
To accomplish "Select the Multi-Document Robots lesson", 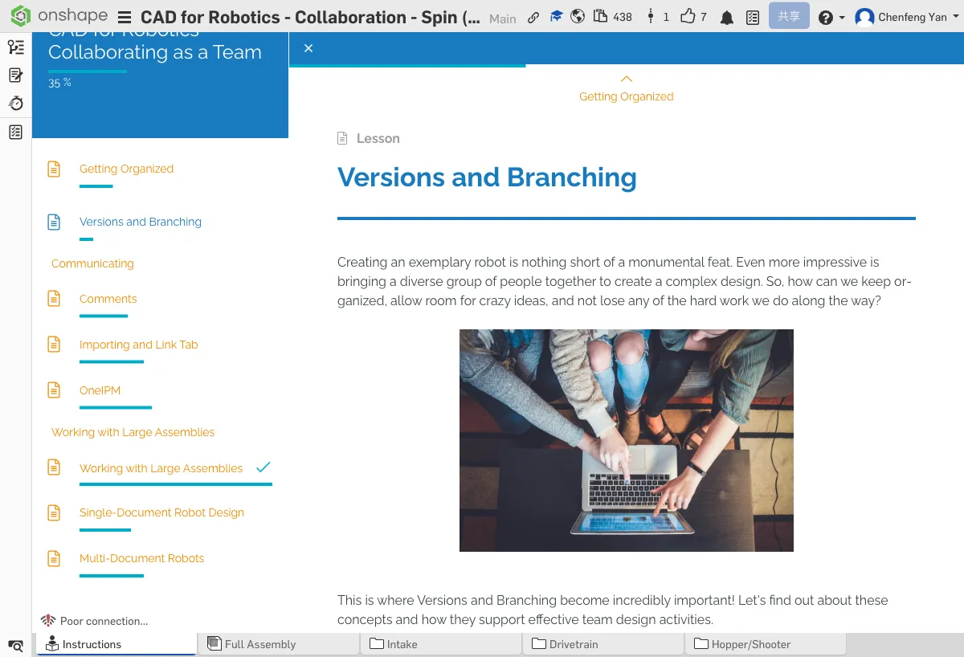I will (x=141, y=558).
